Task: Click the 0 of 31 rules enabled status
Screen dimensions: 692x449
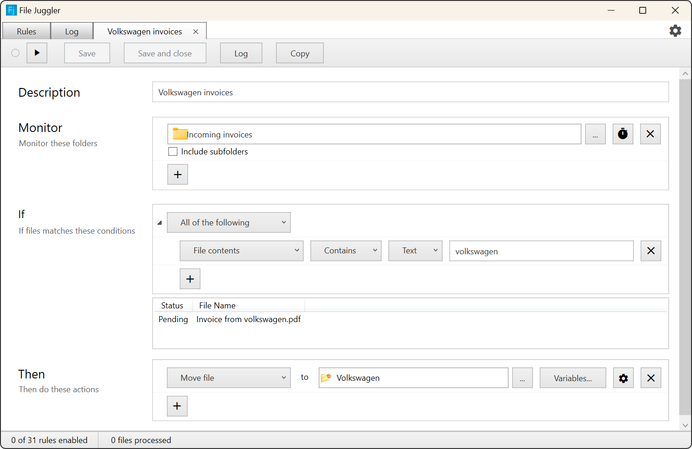Action: [x=50, y=440]
